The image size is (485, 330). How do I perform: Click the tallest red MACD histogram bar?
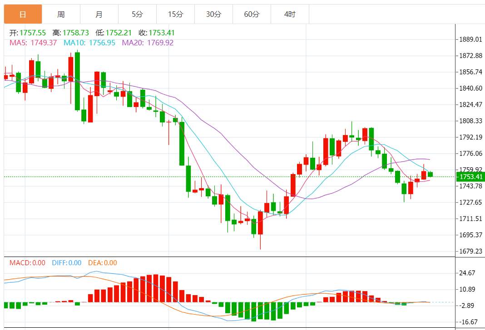click(x=156, y=288)
